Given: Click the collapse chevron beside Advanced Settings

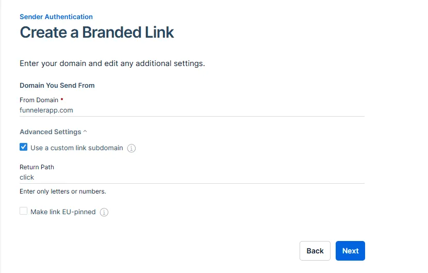Looking at the screenshot, I should pyautogui.click(x=85, y=132).
